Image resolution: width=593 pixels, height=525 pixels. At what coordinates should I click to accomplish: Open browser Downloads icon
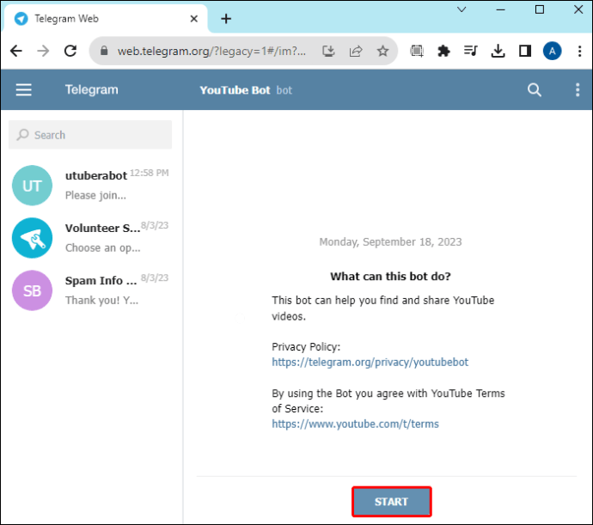[x=498, y=52]
